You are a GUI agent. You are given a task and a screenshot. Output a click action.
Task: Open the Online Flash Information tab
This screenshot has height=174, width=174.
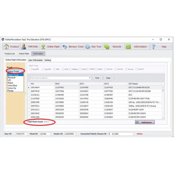point(16,60)
